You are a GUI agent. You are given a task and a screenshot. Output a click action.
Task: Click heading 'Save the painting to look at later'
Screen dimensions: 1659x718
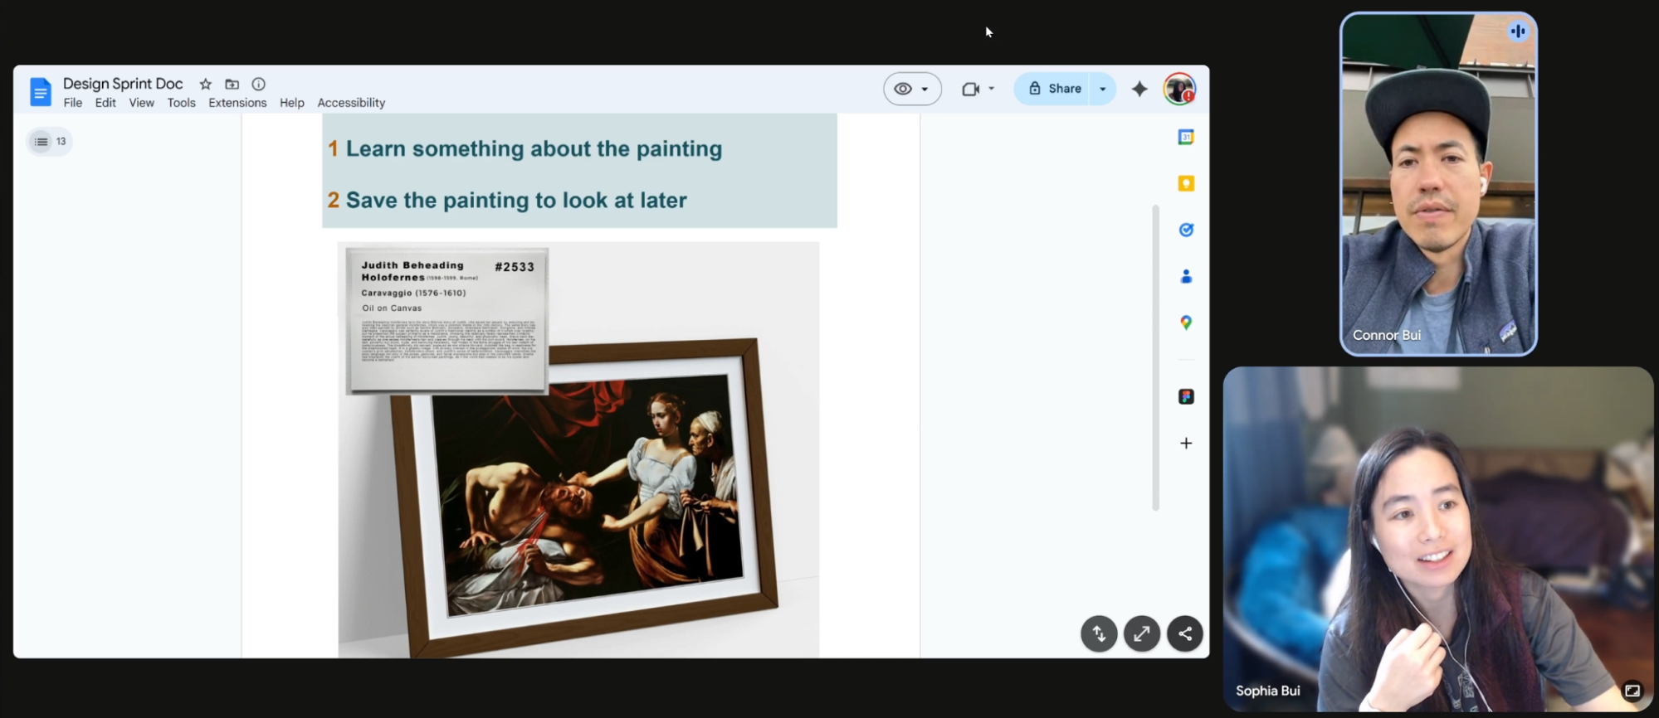[516, 201]
